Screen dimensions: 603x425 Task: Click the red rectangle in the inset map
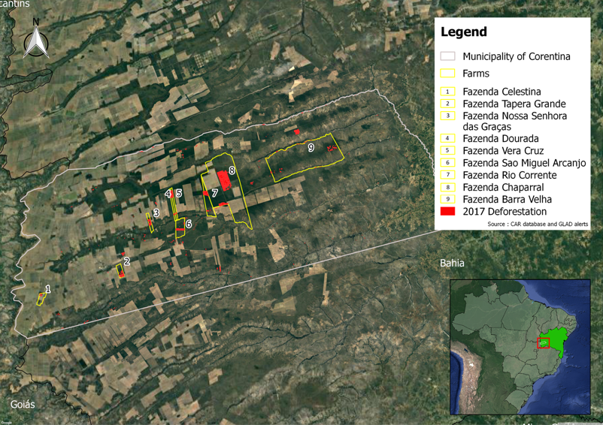pos(543,343)
